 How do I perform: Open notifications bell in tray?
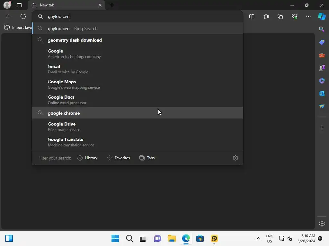[x=320, y=238]
